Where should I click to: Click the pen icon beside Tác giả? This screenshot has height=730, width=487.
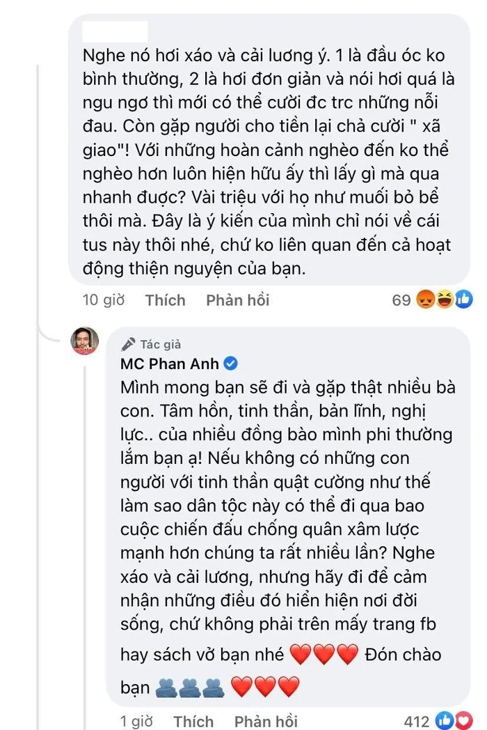point(127,344)
